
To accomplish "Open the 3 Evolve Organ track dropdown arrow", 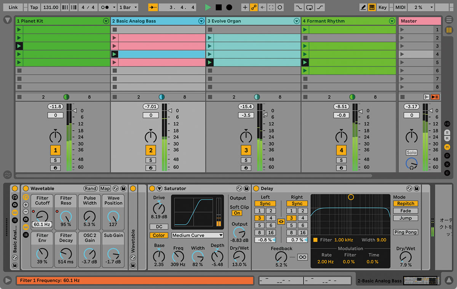I will coord(296,21).
